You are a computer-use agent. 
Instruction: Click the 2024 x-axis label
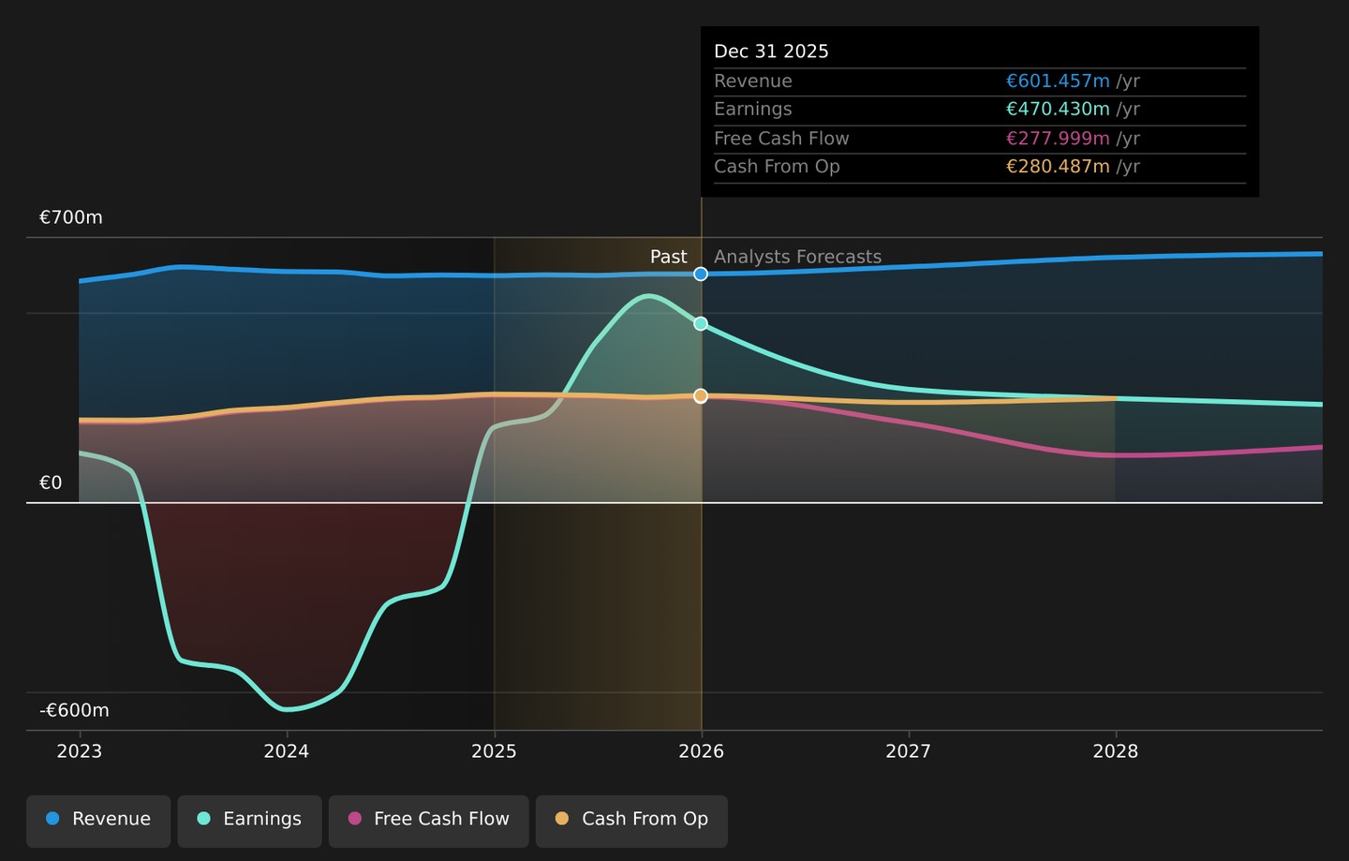(287, 751)
